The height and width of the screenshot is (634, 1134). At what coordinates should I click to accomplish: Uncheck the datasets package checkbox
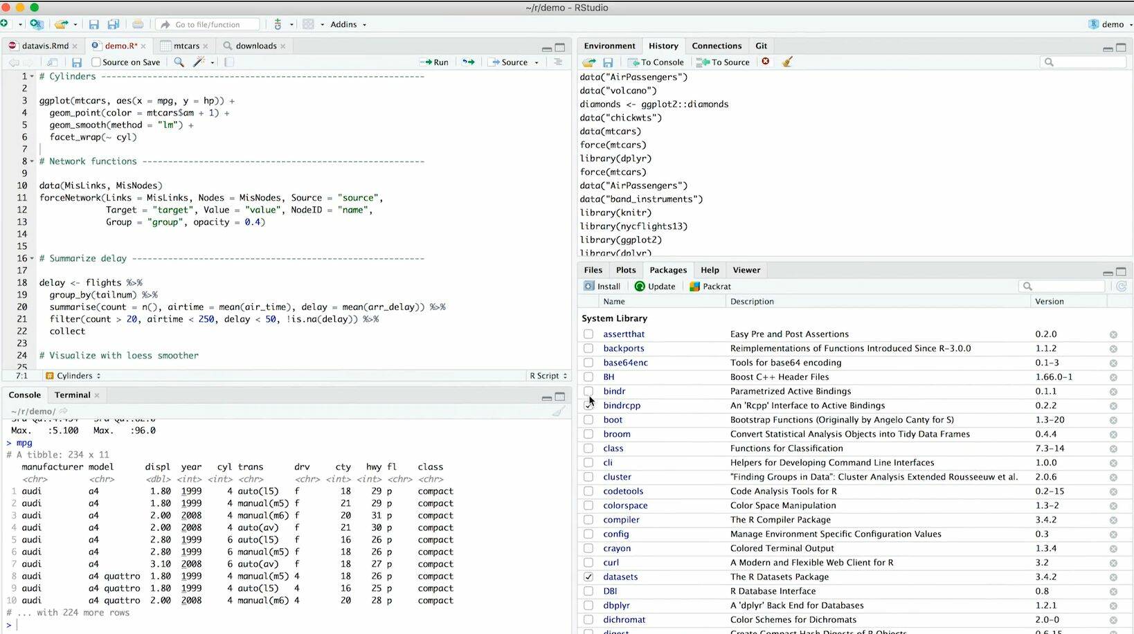[588, 577]
